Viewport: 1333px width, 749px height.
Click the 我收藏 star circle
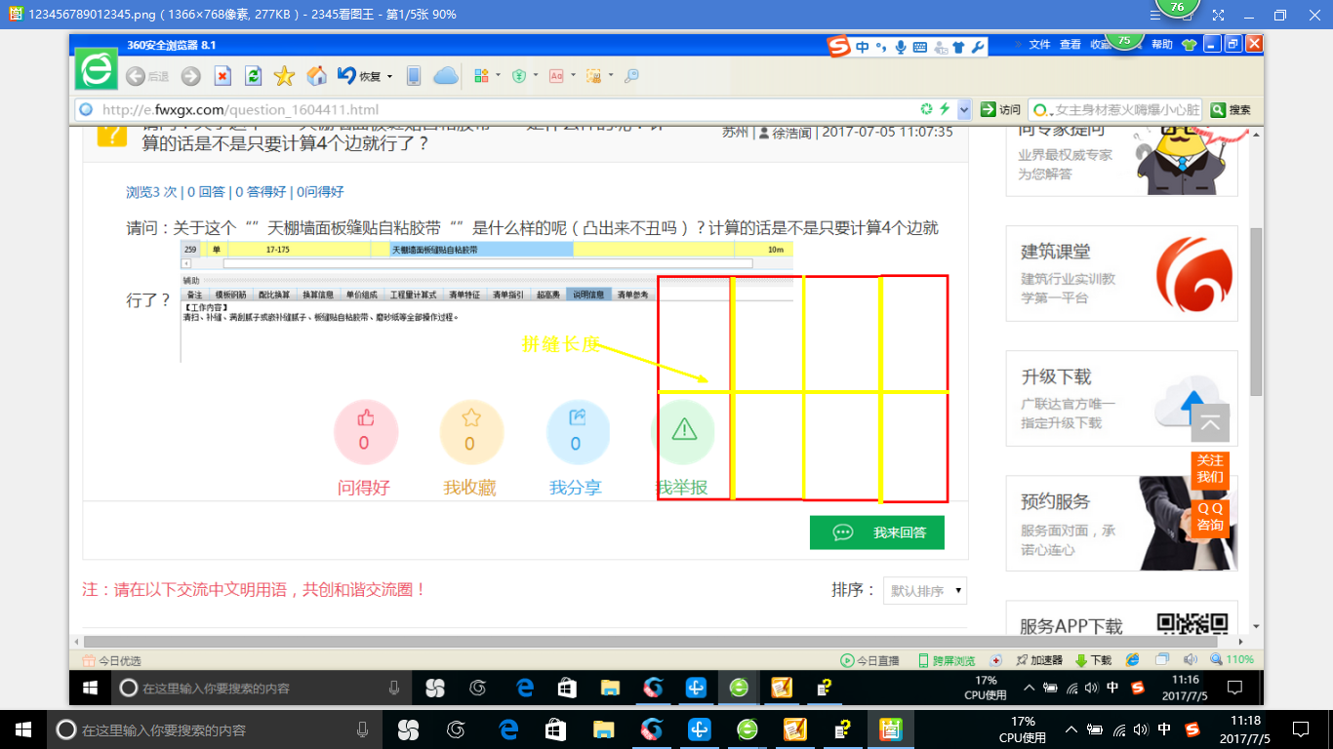click(470, 432)
